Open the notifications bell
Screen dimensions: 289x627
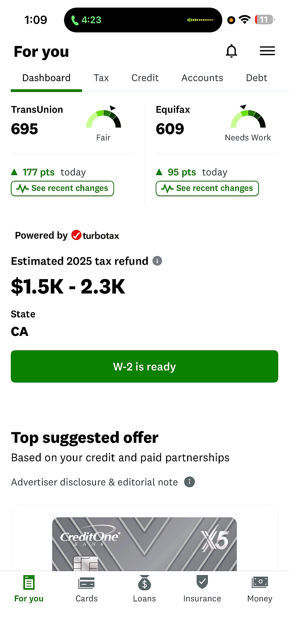pyautogui.click(x=231, y=51)
